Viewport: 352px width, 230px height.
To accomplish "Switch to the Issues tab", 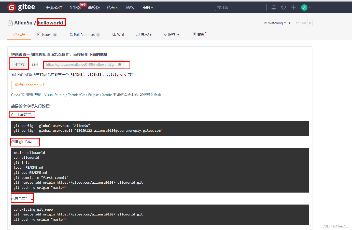I will [x=47, y=35].
